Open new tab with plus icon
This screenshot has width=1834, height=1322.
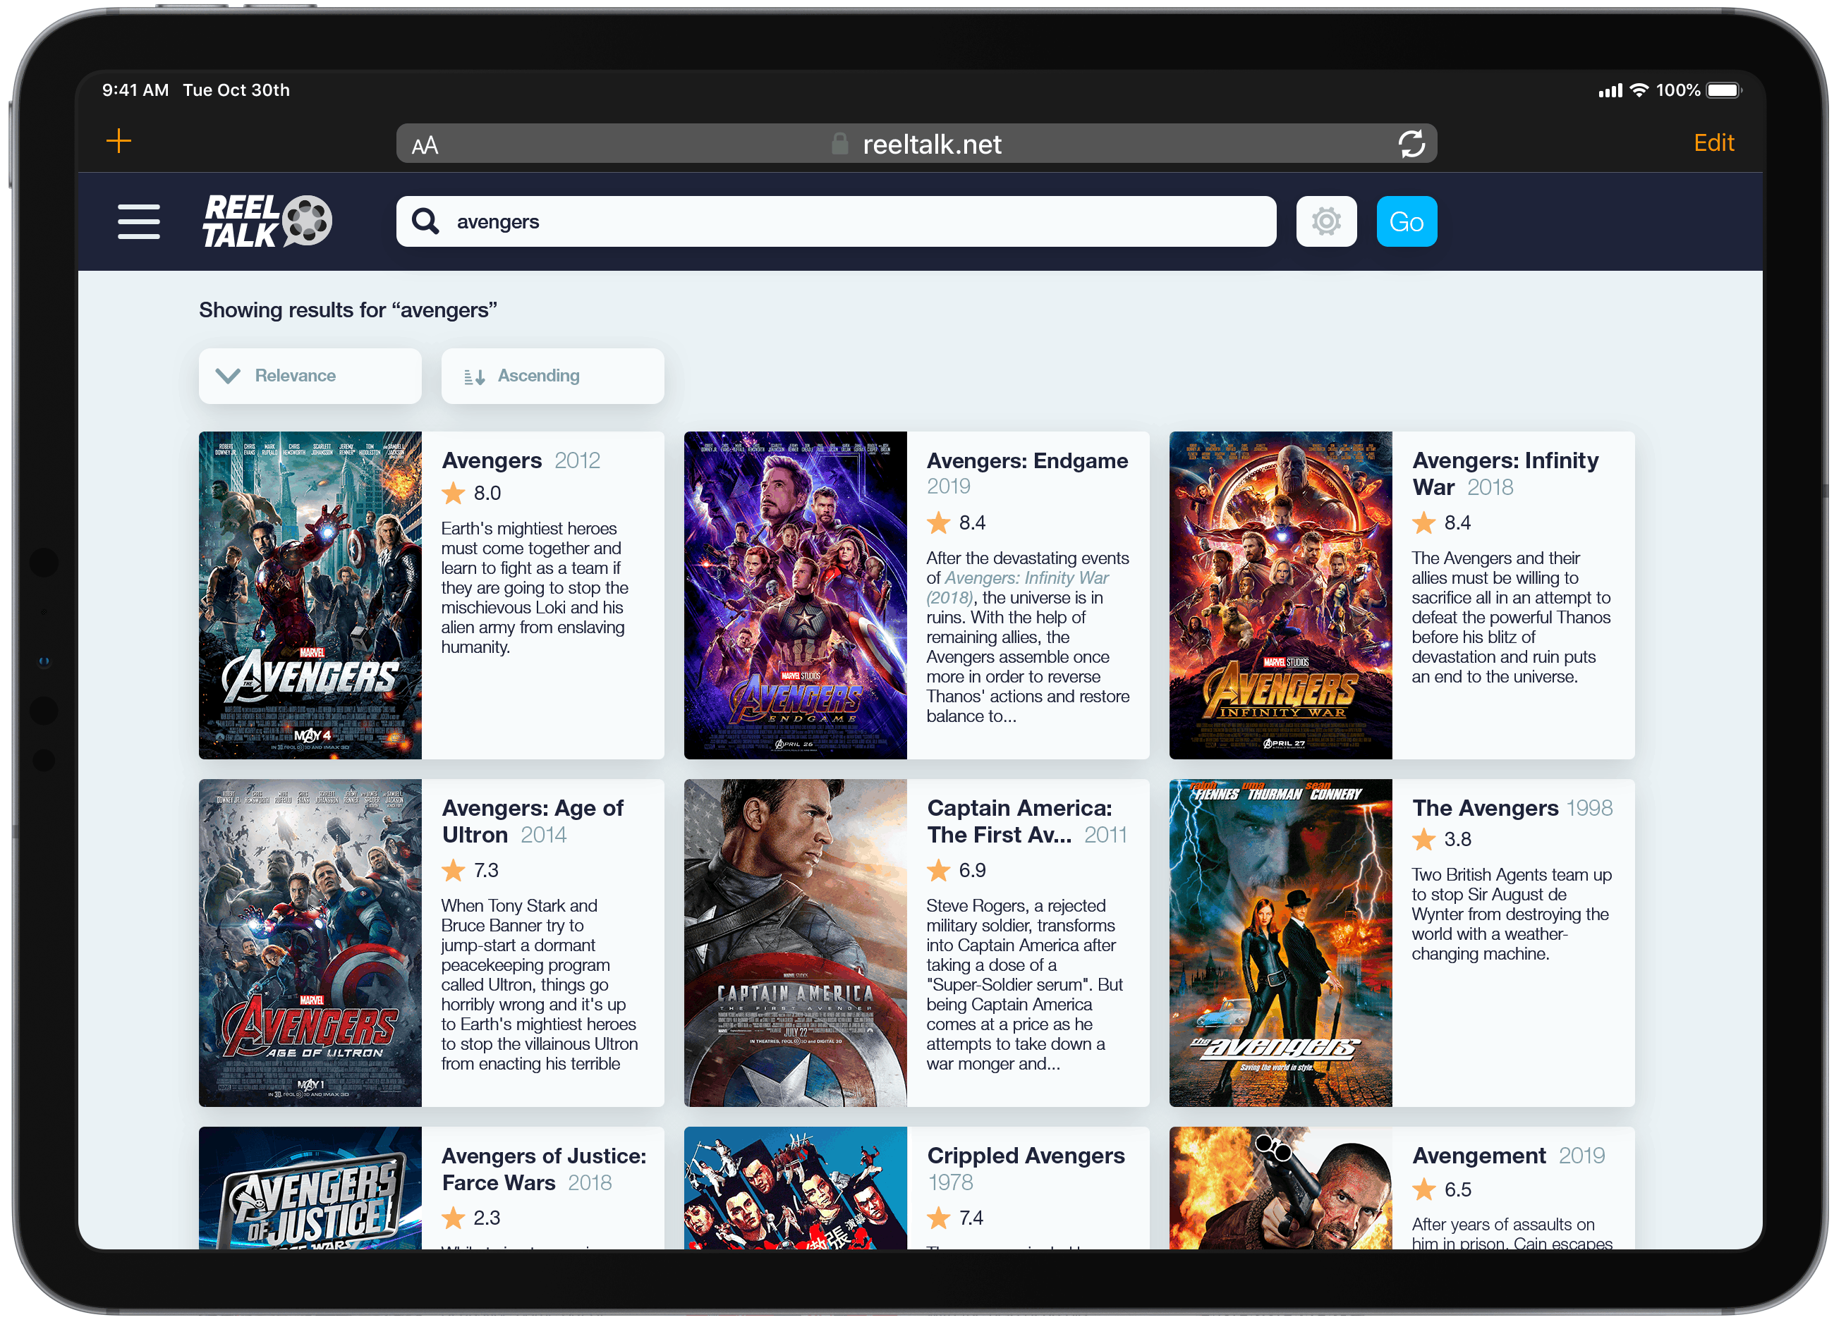tap(119, 142)
